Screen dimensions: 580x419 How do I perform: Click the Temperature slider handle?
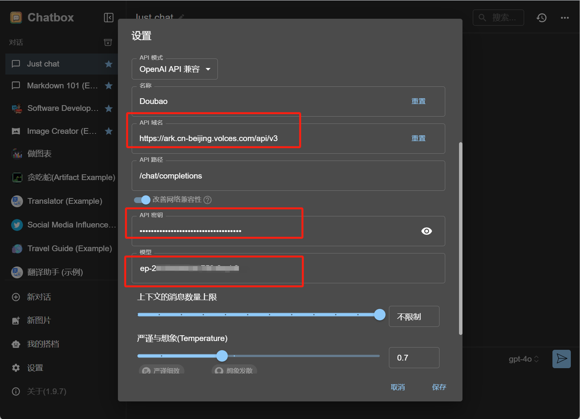tap(222, 356)
